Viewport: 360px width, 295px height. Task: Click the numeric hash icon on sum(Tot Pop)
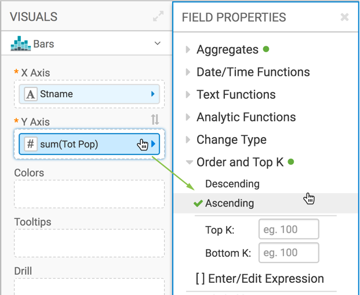pos(31,144)
